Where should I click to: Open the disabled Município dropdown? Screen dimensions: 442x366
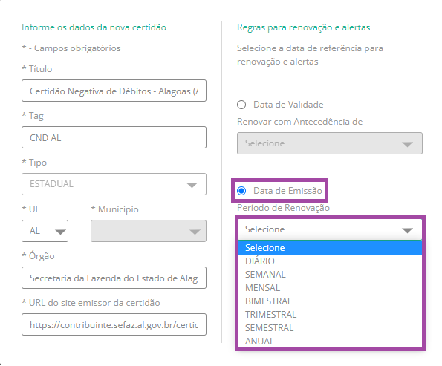pos(149,231)
